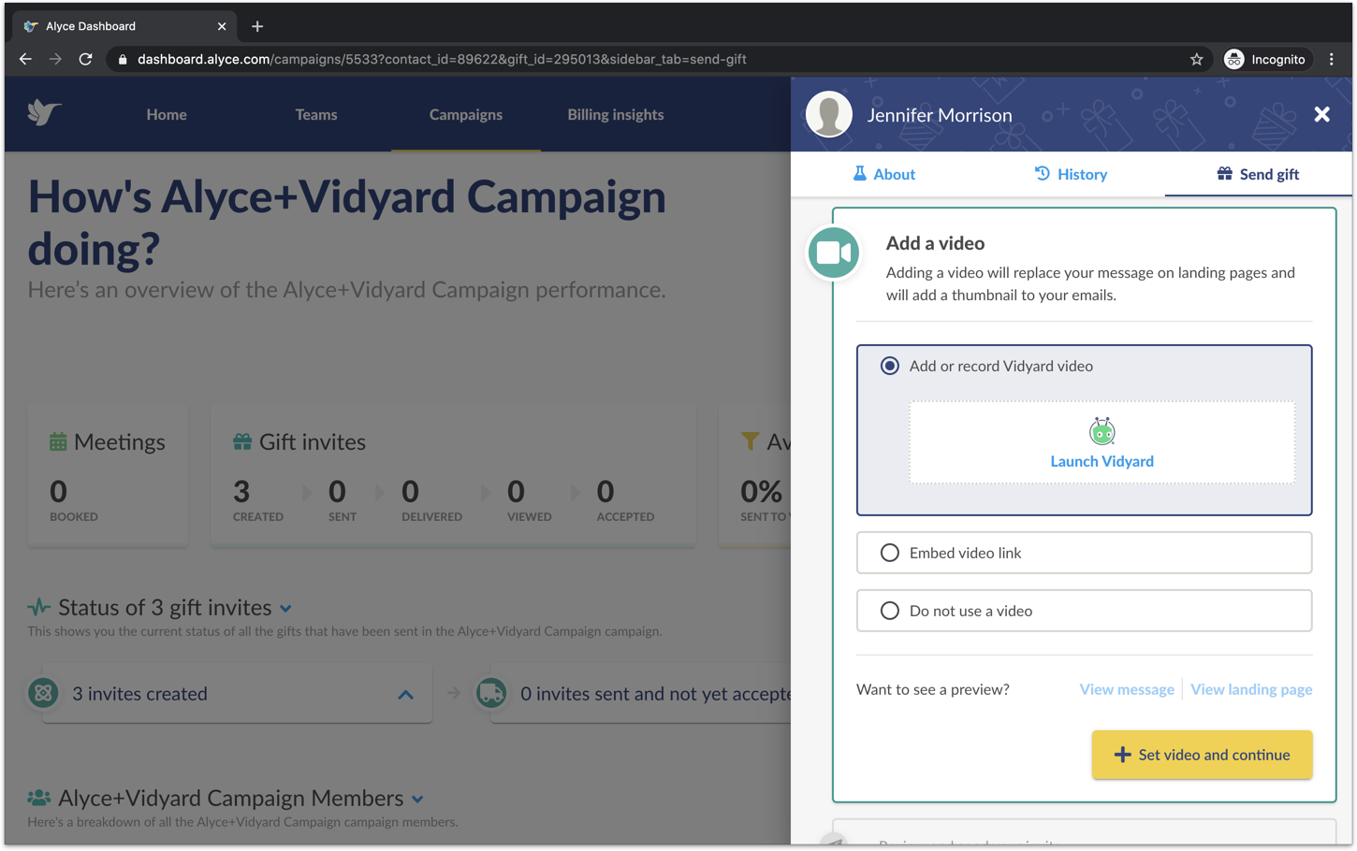Expand Status of 3 gift invites dropdown
Image resolution: width=1357 pixels, height=851 pixels.
click(285, 609)
